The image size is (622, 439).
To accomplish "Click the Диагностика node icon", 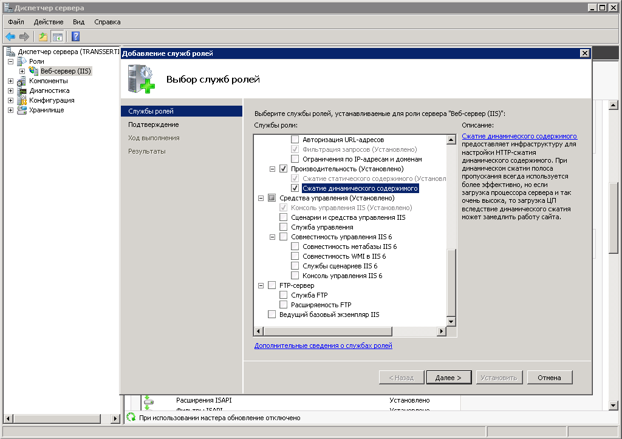I will pos(22,90).
